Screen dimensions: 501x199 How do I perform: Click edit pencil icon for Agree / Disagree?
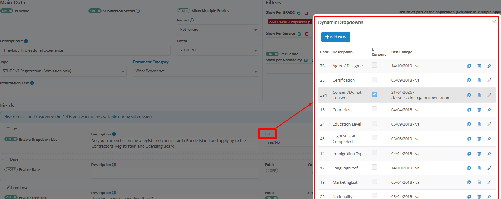pyautogui.click(x=489, y=66)
